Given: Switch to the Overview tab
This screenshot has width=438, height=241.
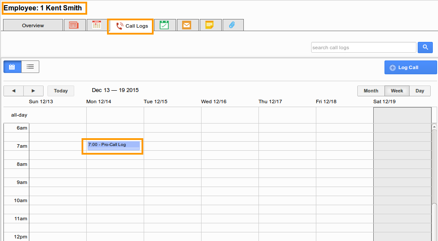Looking at the screenshot, I should coord(33,25).
